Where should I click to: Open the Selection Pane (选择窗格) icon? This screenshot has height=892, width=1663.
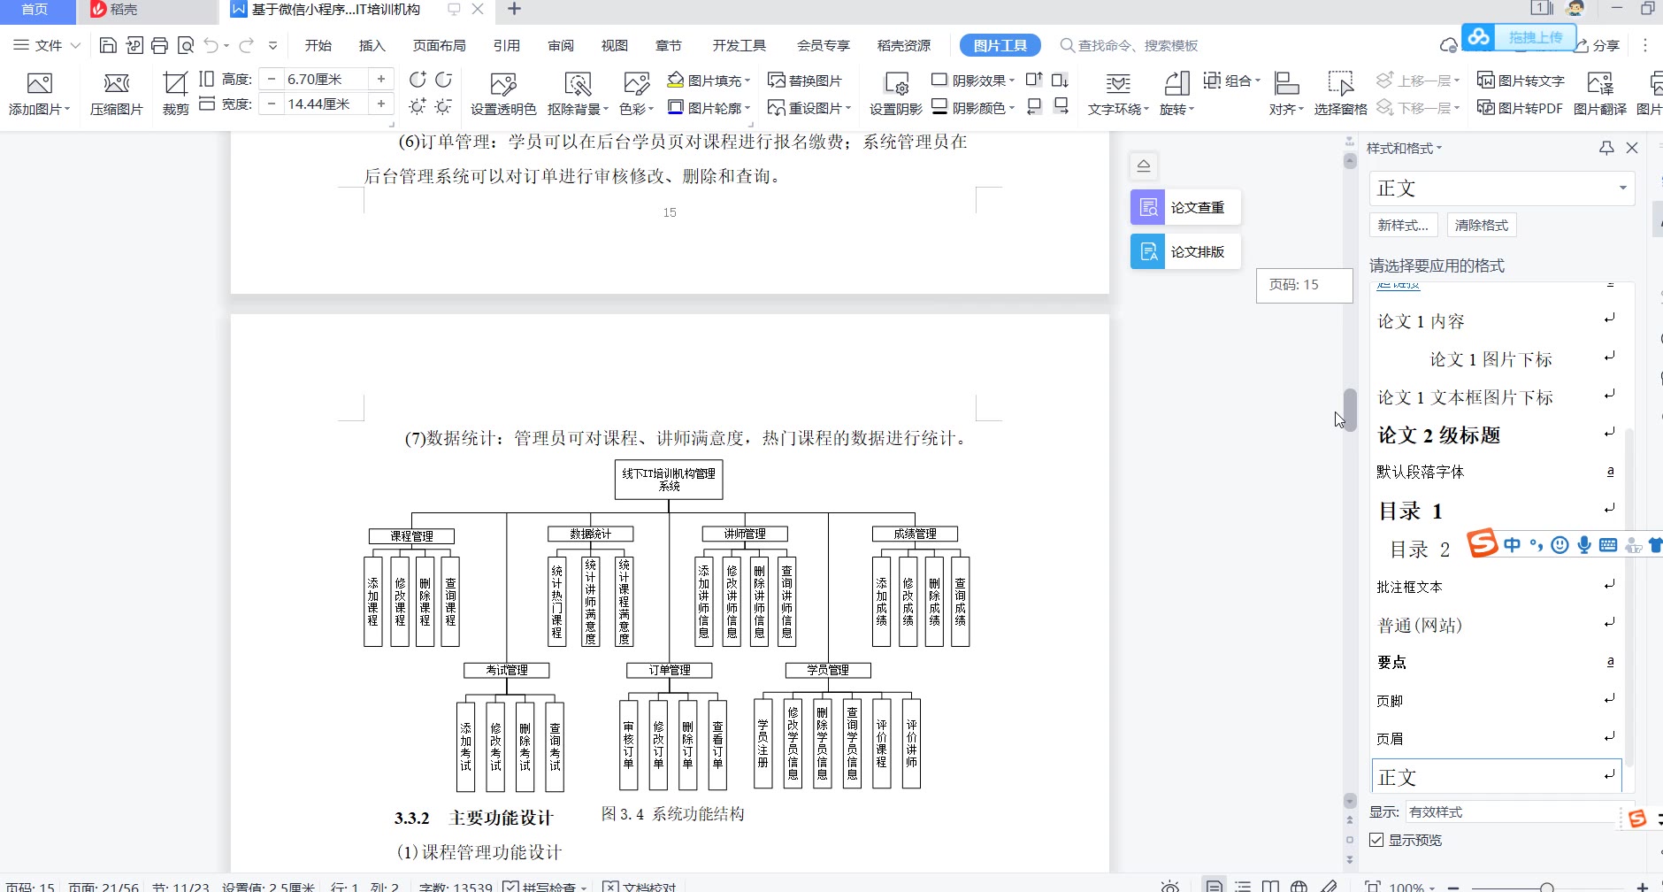(x=1340, y=85)
